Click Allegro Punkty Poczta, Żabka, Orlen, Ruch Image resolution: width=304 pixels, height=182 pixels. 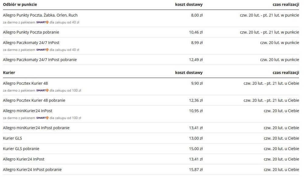point(40,15)
